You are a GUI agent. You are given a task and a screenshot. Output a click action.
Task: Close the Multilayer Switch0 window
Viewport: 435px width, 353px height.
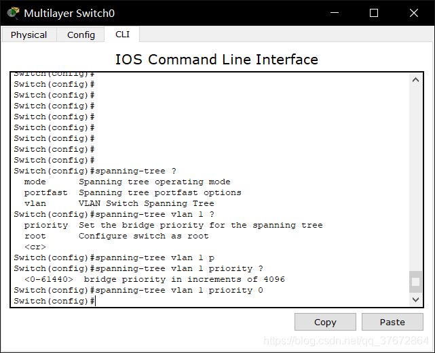pos(414,13)
